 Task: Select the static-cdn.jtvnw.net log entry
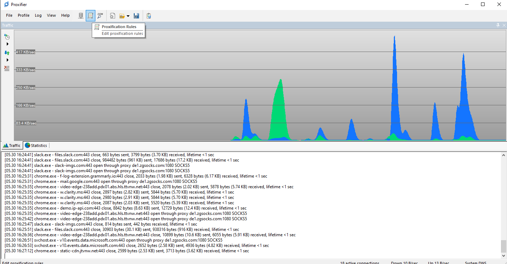coord(127,251)
